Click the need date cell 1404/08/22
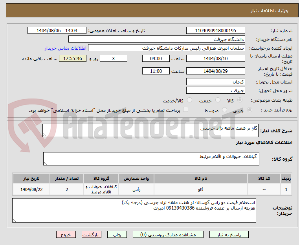 coord(31,189)
